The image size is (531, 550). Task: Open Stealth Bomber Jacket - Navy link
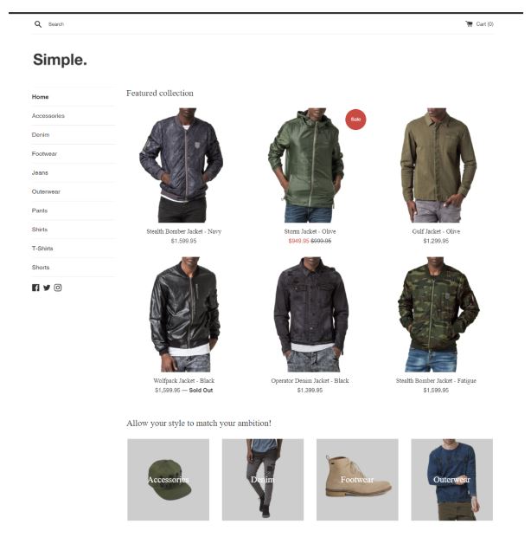click(183, 231)
